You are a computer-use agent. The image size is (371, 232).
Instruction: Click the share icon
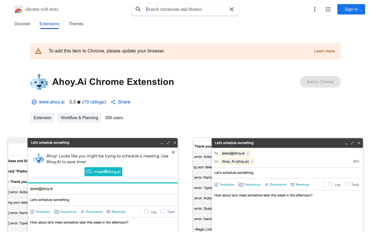tap(113, 102)
